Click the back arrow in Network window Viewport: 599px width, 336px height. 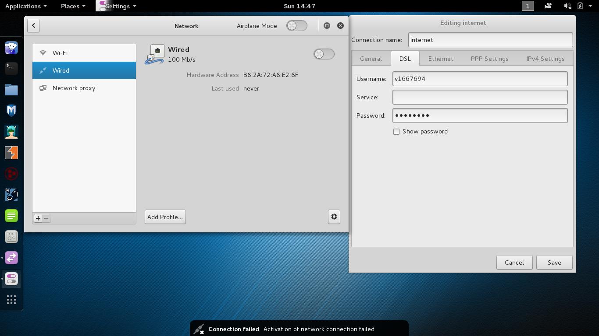tap(33, 25)
